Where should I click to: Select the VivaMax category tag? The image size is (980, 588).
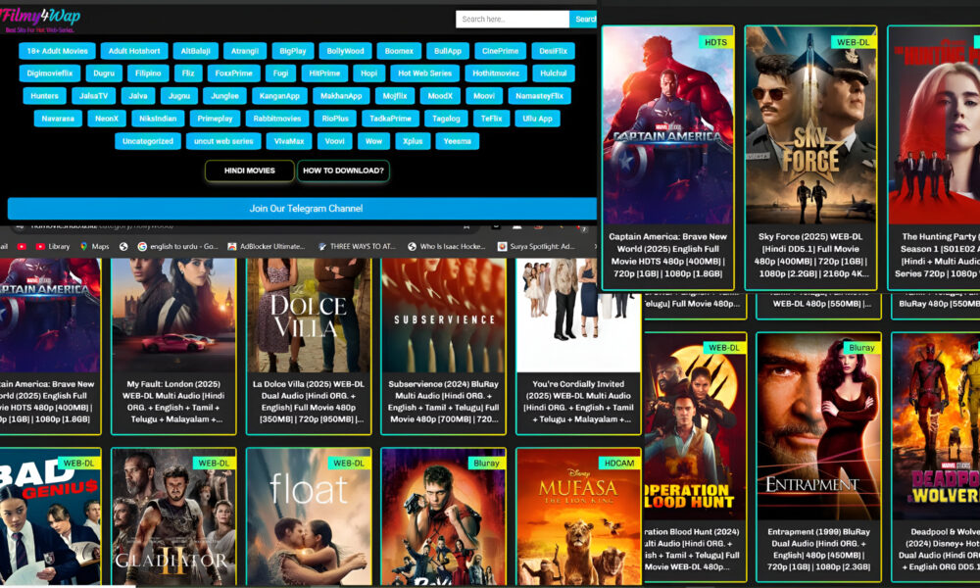click(289, 141)
